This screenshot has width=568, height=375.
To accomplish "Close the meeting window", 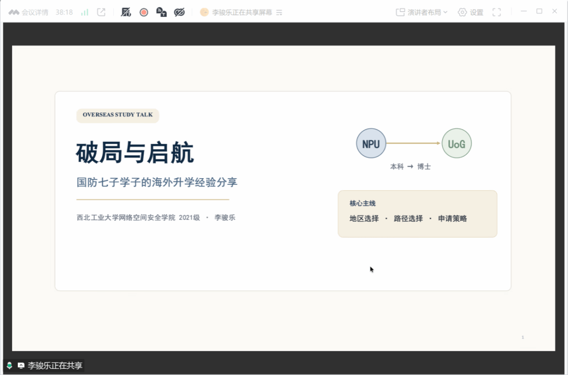I will click(x=555, y=11).
